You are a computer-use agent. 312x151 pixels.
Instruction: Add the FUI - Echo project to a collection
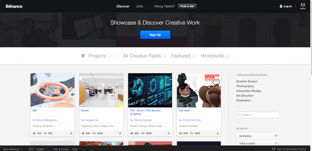coord(169,133)
